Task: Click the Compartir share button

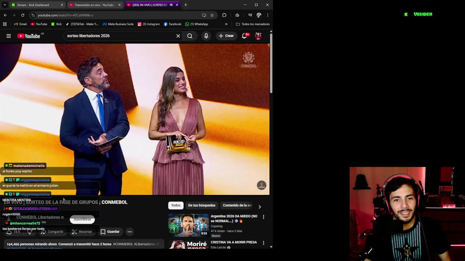Action: tap(52, 232)
